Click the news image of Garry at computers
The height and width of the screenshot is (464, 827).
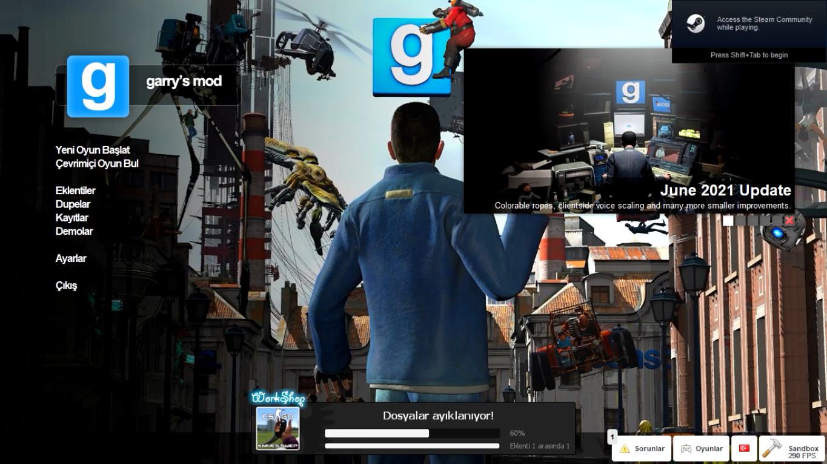629,131
